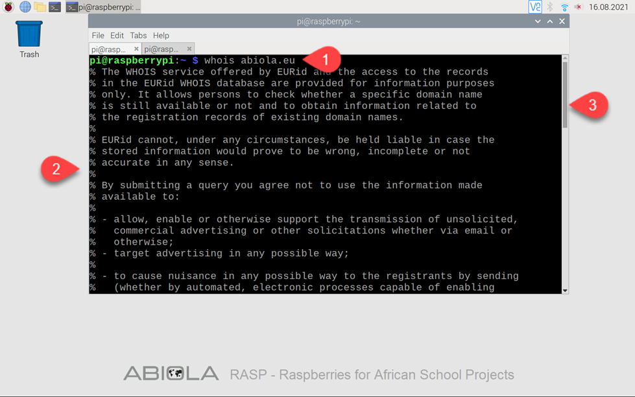This screenshot has width=635, height=397.
Task: Launch Terminal from the taskbar icon
Action: [x=54, y=7]
